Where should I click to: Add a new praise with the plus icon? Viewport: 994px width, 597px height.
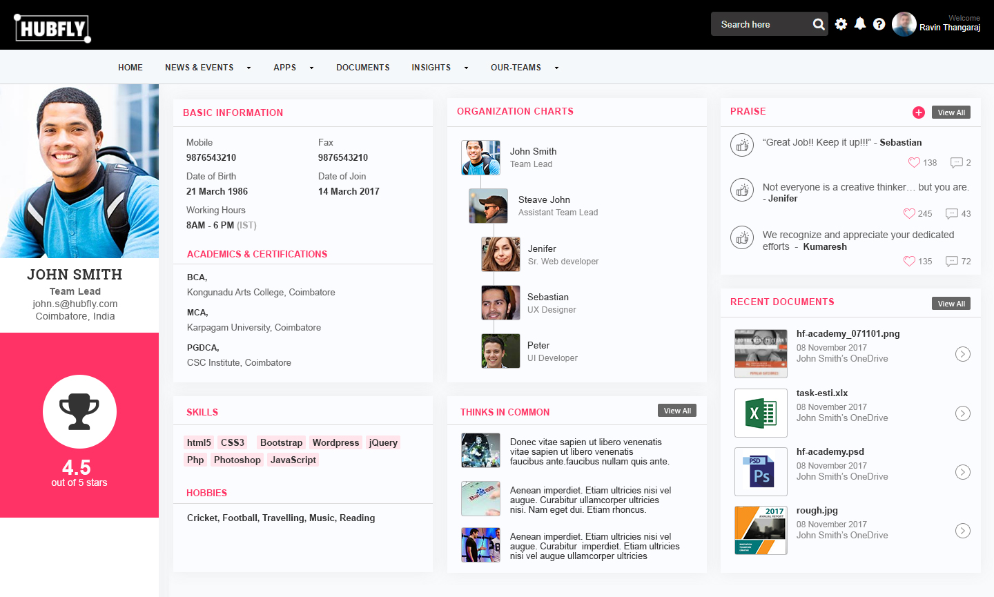click(919, 112)
